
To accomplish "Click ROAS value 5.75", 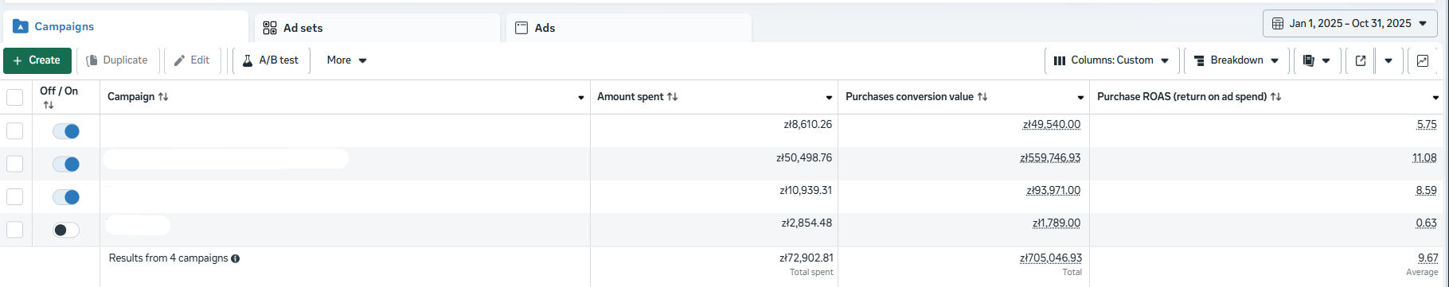I will click(x=1427, y=125).
